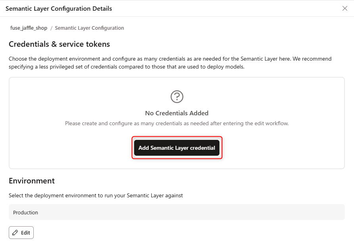This screenshot has width=354, height=250.
Task: Click the No Credentials Added message
Action: [177, 113]
